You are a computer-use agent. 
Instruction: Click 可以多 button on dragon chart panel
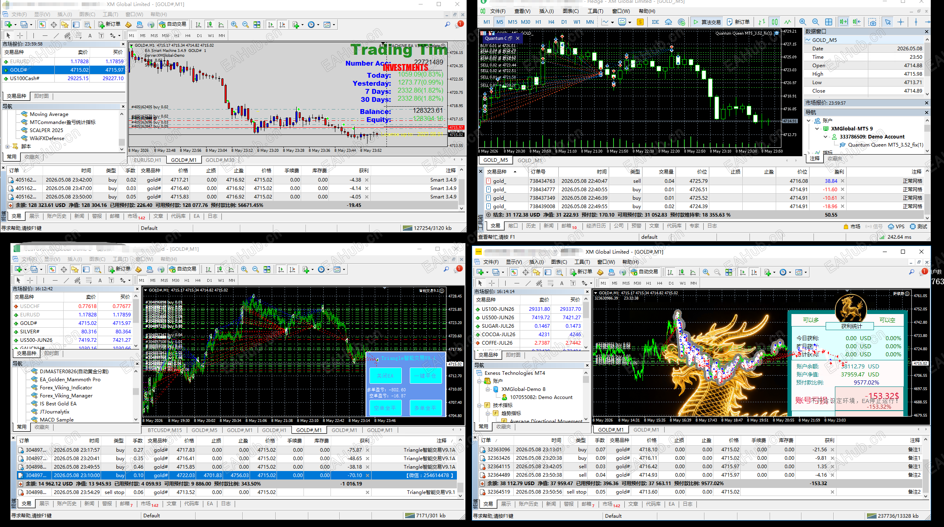(x=811, y=320)
